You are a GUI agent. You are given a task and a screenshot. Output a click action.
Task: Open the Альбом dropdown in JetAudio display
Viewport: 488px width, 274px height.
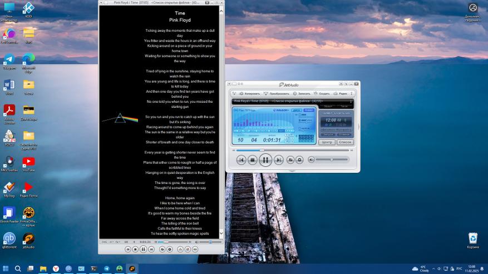pos(281,110)
